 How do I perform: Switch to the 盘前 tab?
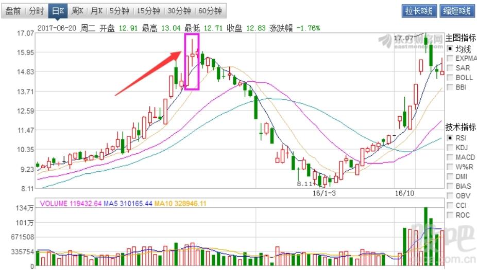click(x=13, y=11)
